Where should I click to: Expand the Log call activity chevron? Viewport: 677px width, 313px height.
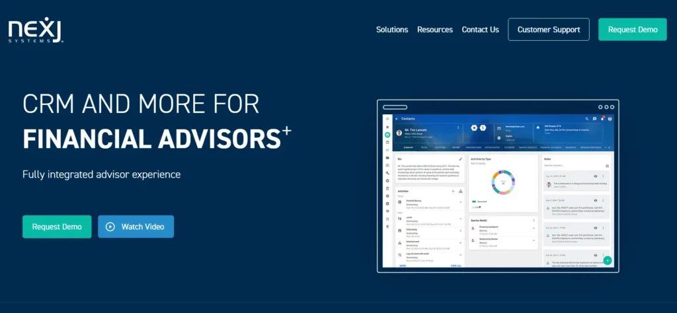(x=461, y=255)
